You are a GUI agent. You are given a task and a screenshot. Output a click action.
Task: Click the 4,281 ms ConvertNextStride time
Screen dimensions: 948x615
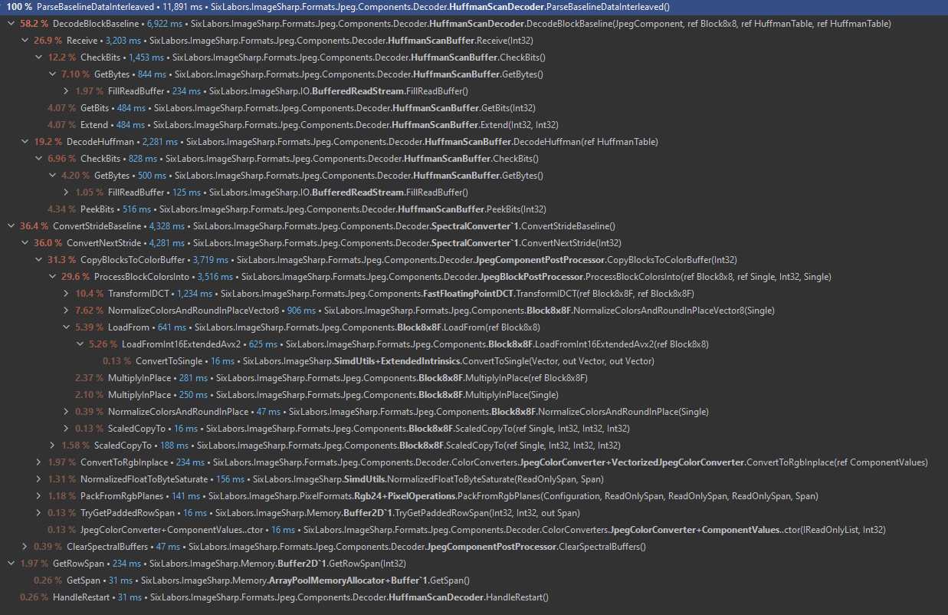168,243
